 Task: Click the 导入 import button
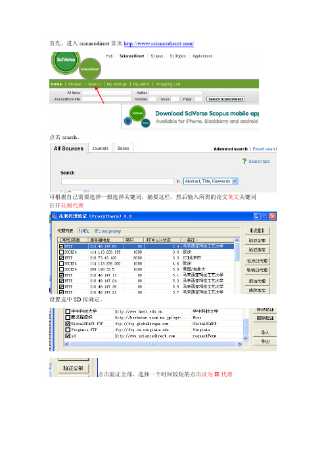265,332
